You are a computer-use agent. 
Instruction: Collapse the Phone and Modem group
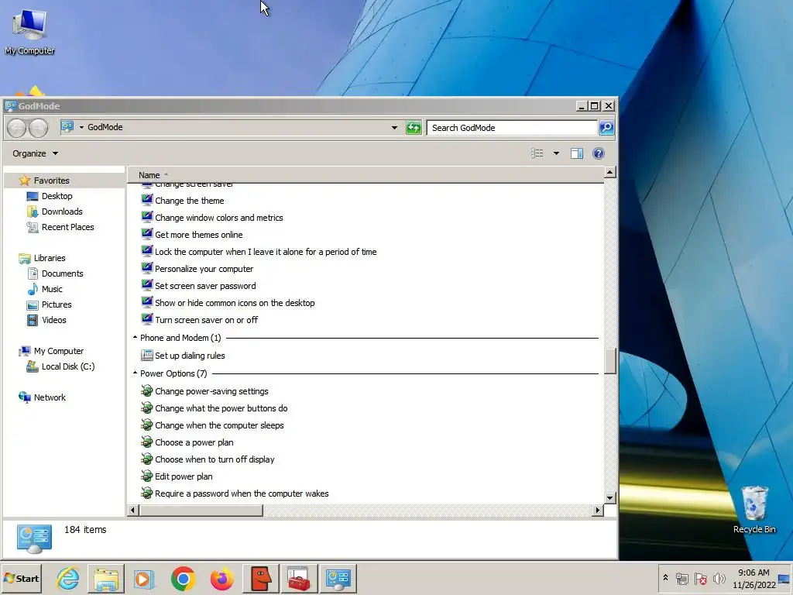pos(135,338)
